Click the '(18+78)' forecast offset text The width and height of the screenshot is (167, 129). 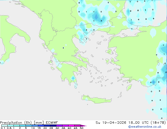tap(158, 123)
